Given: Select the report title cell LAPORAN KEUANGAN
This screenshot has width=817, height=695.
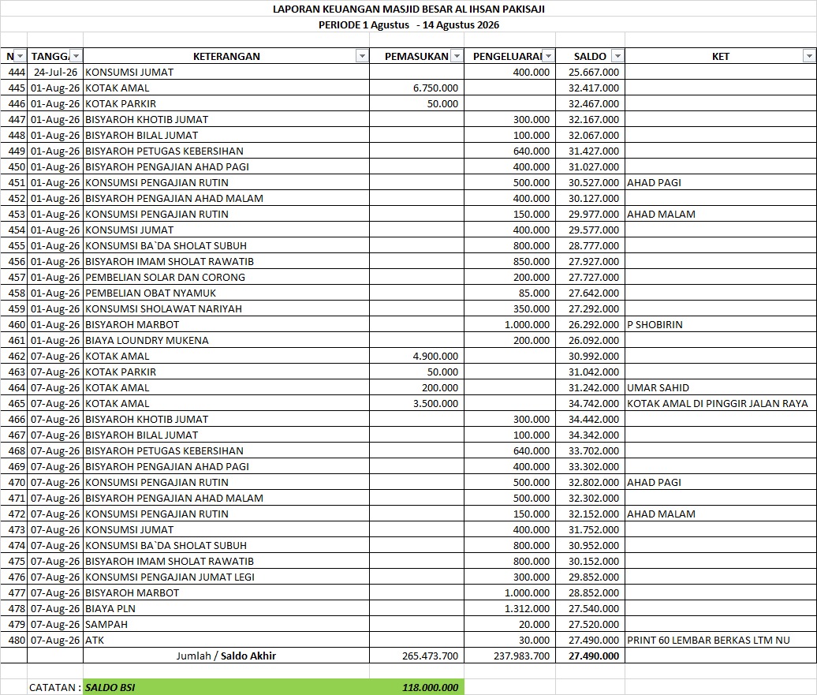Looking at the screenshot, I should 408,9.
